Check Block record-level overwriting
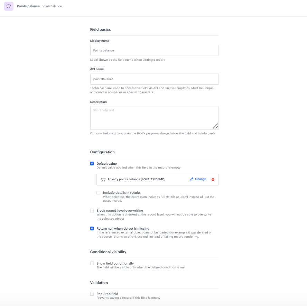 92,210
